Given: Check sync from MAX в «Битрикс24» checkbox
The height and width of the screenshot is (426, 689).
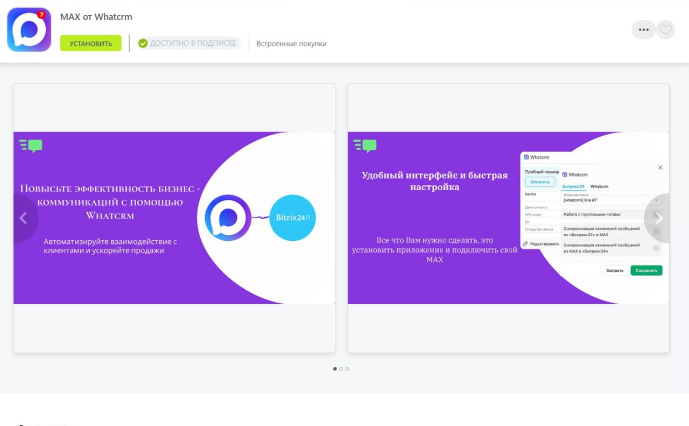Looking at the screenshot, I should point(656,248).
